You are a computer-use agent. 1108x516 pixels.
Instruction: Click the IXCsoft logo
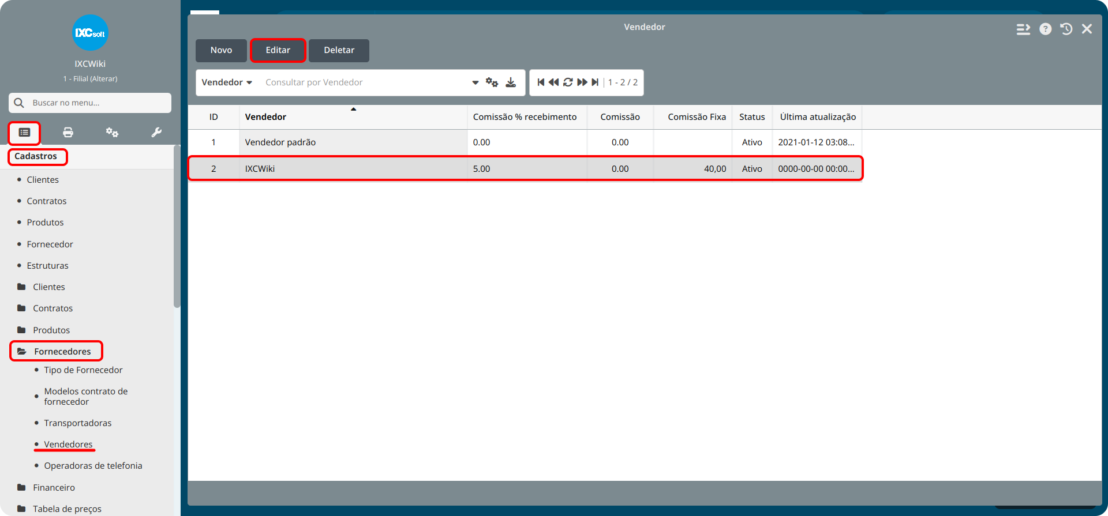(x=90, y=33)
